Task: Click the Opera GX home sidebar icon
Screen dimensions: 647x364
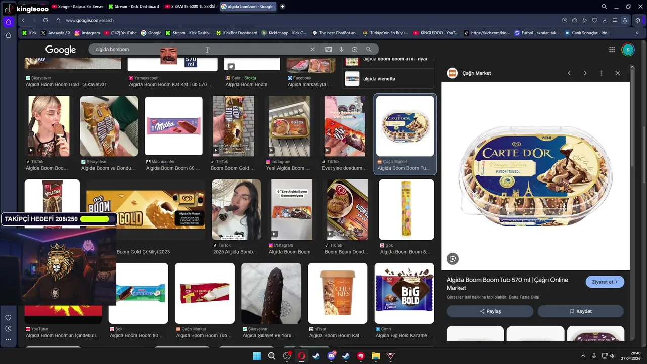Action: click(8, 22)
